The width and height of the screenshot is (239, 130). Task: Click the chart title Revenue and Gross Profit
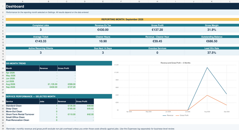pyautogui.click(x=175, y=63)
